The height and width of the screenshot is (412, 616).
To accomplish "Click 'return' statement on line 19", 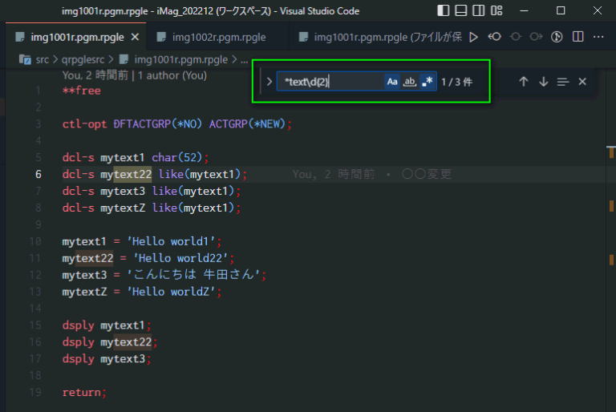I will point(84,393).
